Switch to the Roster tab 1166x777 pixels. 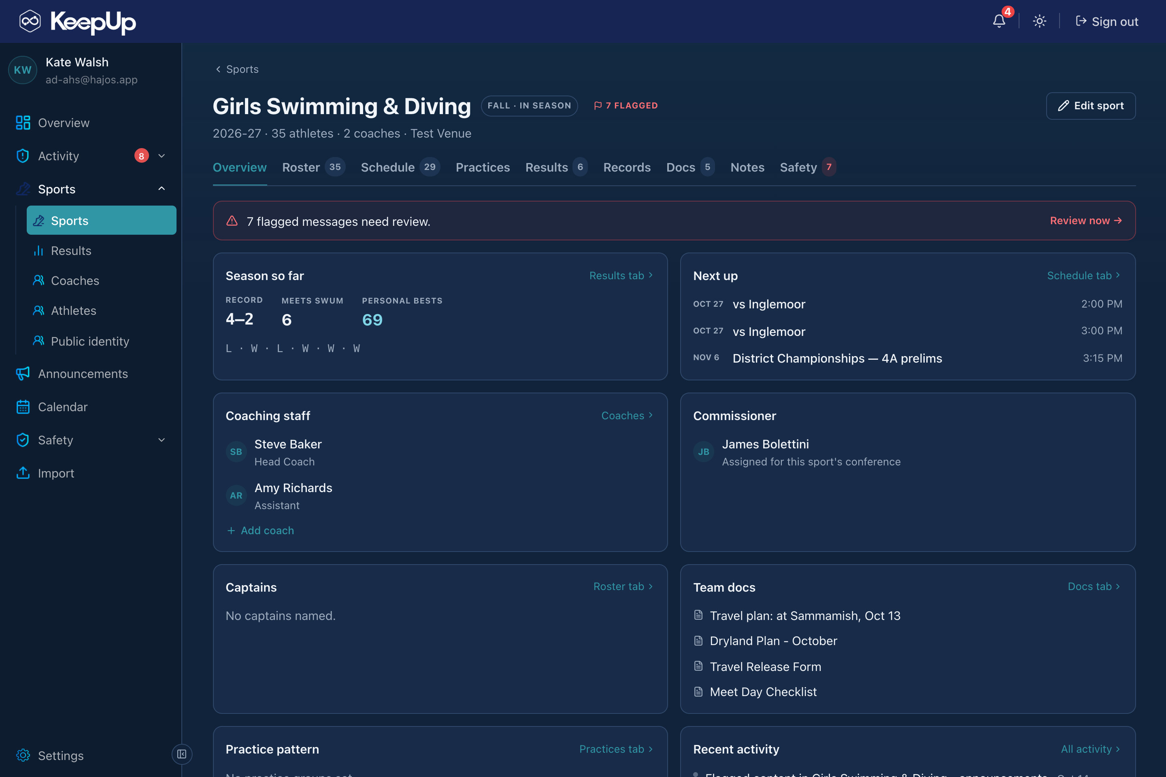point(313,167)
